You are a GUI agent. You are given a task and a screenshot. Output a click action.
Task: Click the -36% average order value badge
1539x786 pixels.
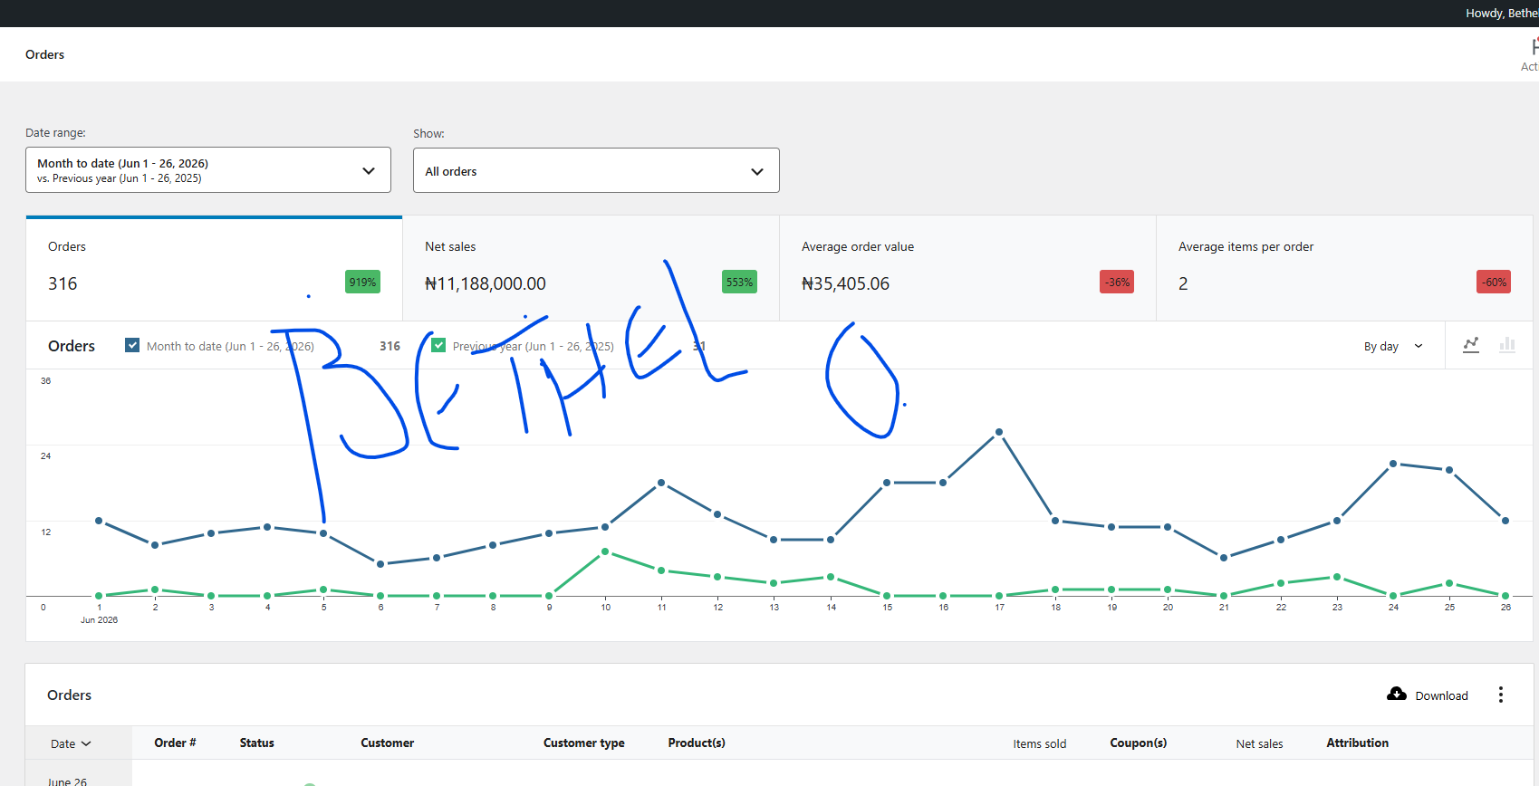(1117, 282)
